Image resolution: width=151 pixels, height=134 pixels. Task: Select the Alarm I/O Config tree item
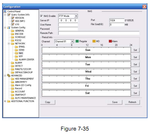[23, 85]
